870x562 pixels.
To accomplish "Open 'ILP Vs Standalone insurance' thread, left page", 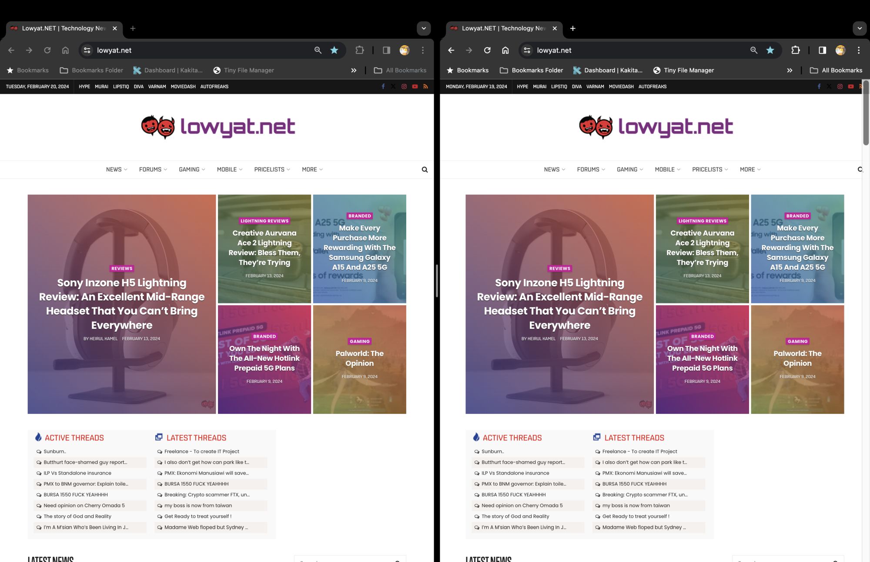I will pyautogui.click(x=77, y=473).
